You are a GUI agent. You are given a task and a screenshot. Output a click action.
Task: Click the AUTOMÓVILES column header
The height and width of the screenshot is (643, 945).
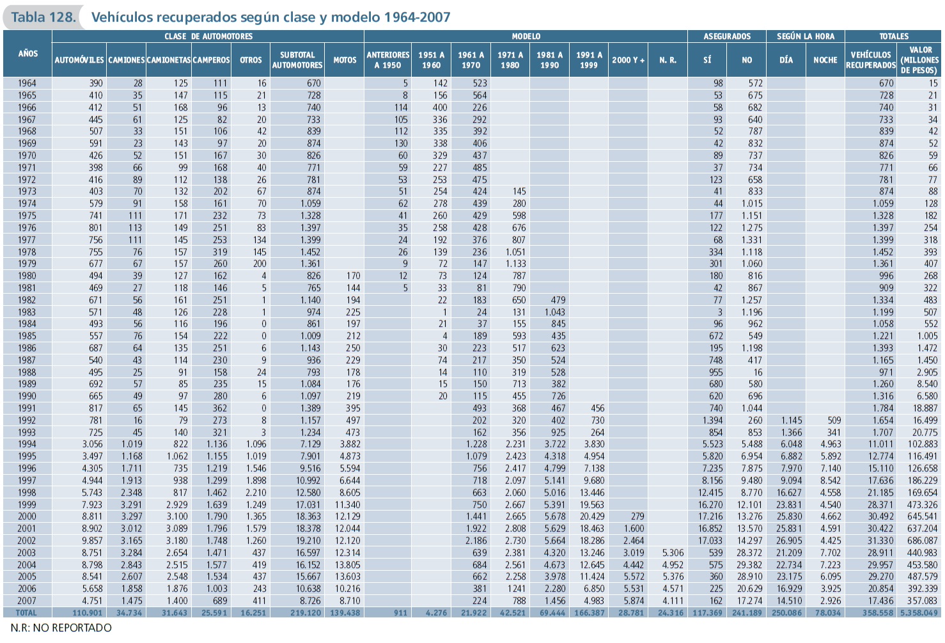point(79,60)
